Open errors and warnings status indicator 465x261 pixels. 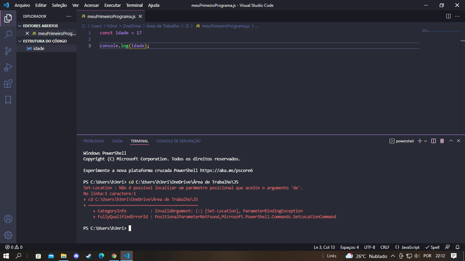(x=14, y=247)
